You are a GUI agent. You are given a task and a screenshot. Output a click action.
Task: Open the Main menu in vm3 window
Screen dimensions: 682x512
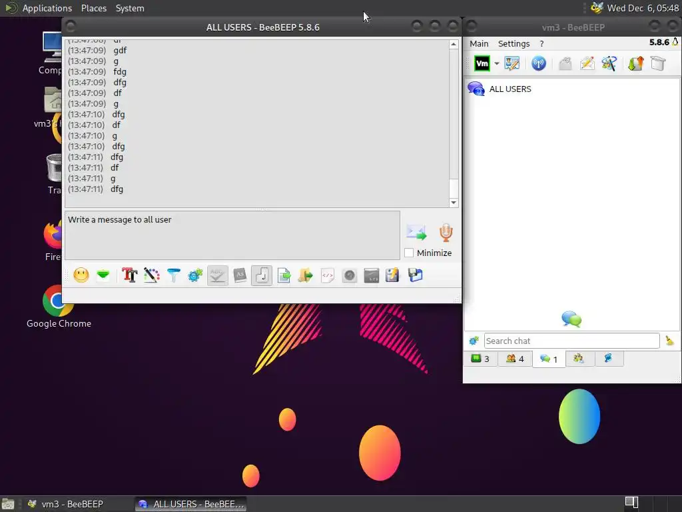(479, 43)
